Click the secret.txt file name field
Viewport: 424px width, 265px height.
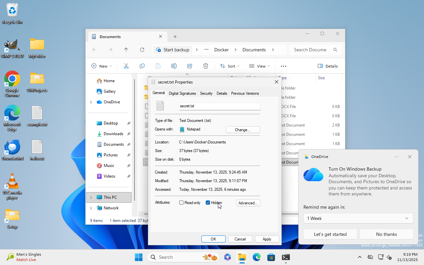click(x=219, y=106)
